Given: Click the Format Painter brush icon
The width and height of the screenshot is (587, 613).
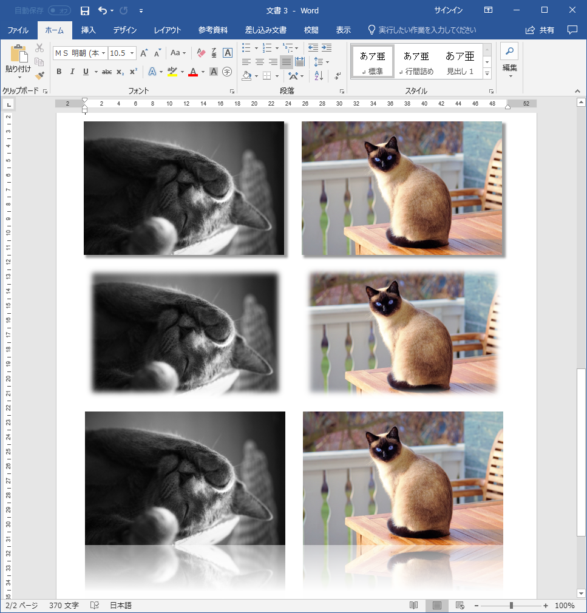Looking at the screenshot, I should [x=39, y=76].
